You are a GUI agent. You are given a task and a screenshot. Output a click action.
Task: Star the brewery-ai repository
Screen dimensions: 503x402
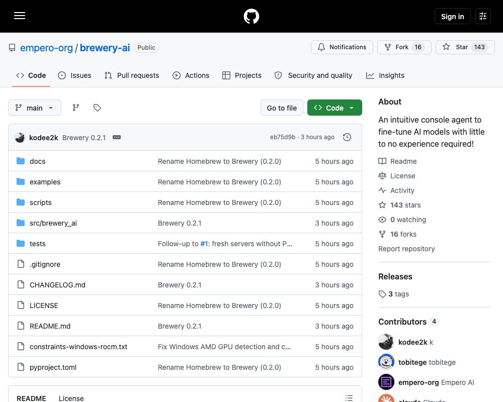point(465,47)
